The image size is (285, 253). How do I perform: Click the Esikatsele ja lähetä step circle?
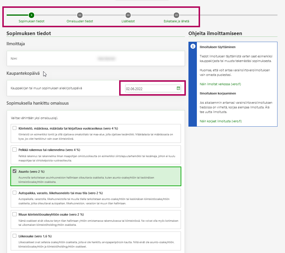click(x=176, y=15)
